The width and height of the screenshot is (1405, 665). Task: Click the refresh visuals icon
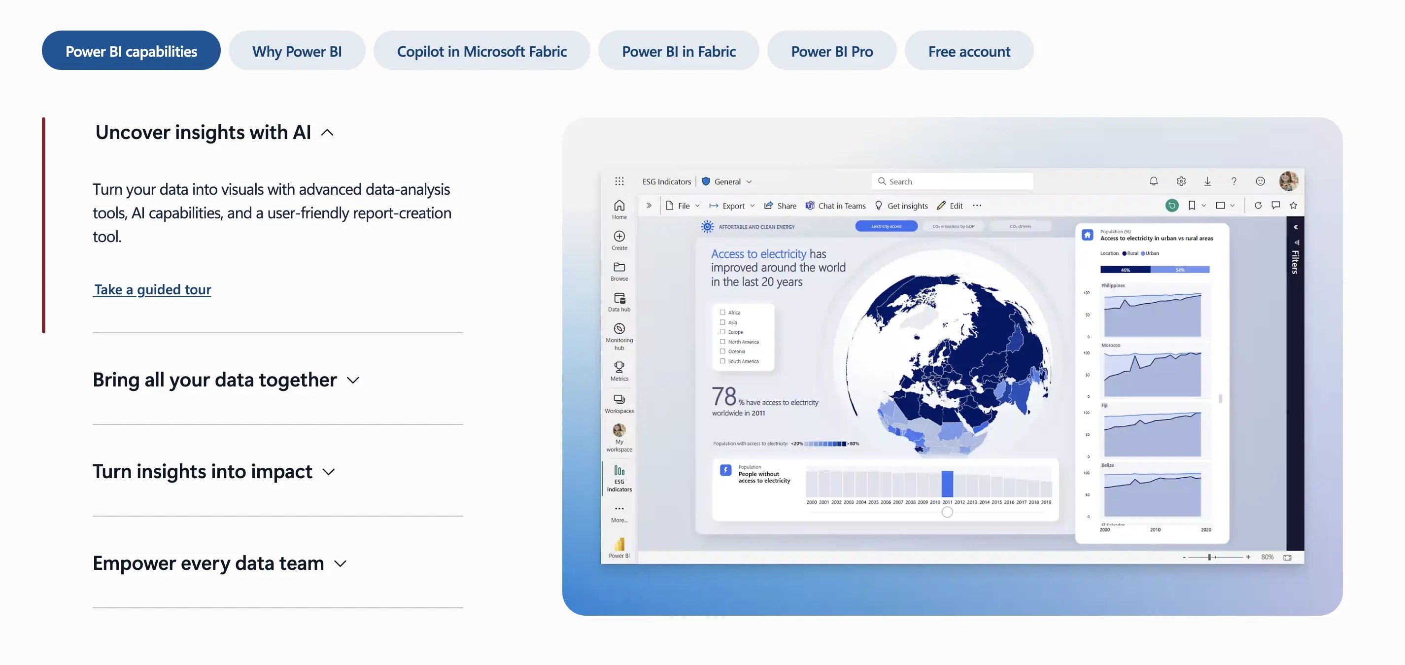tap(1258, 206)
